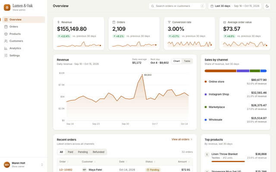
Task: Click the $9,602 peak point on chart
Action: coord(142,75)
